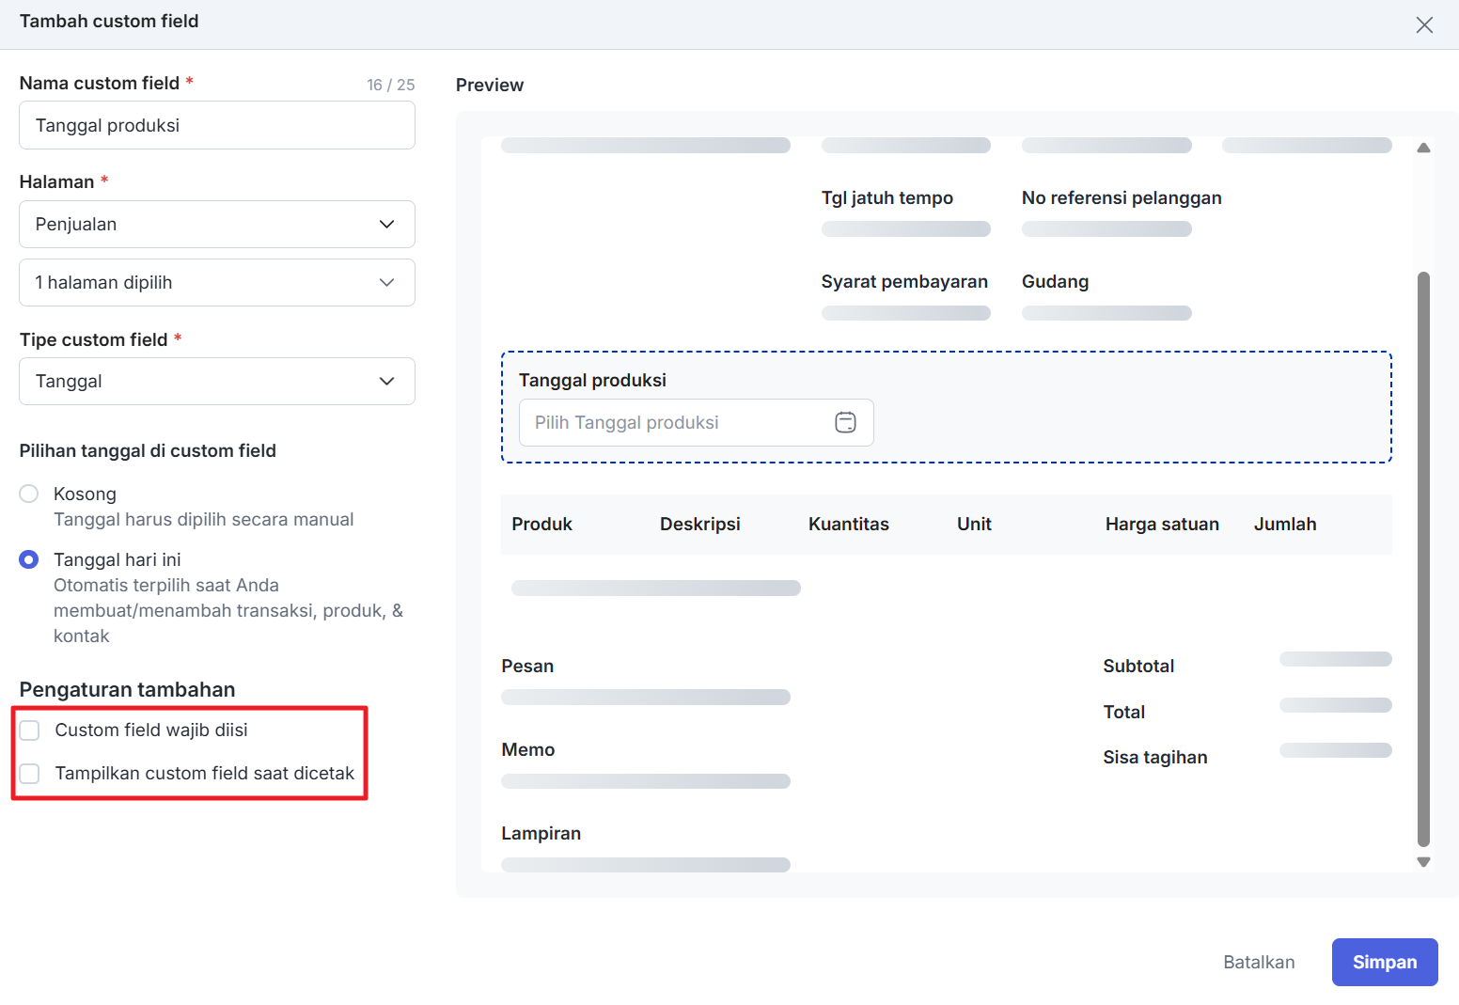
Task: Check Tampilkan custom field saat dicetak
Action: 30,774
